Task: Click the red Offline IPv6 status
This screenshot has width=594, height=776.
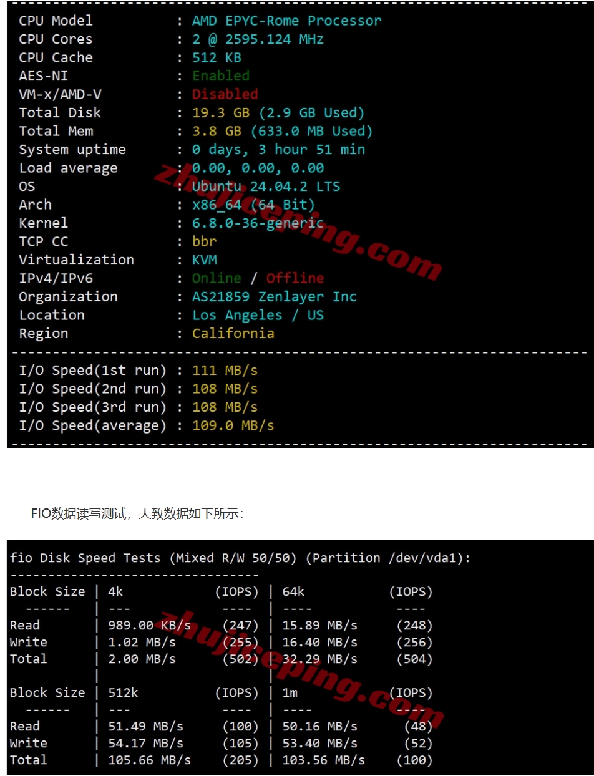Action: 295,278
